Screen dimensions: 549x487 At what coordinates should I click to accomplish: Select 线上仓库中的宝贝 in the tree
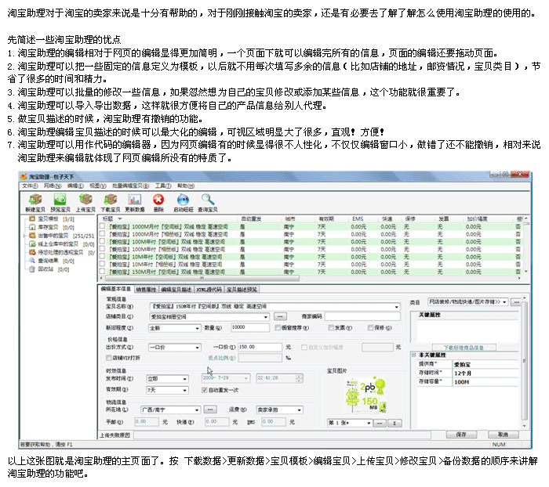(x=62, y=244)
